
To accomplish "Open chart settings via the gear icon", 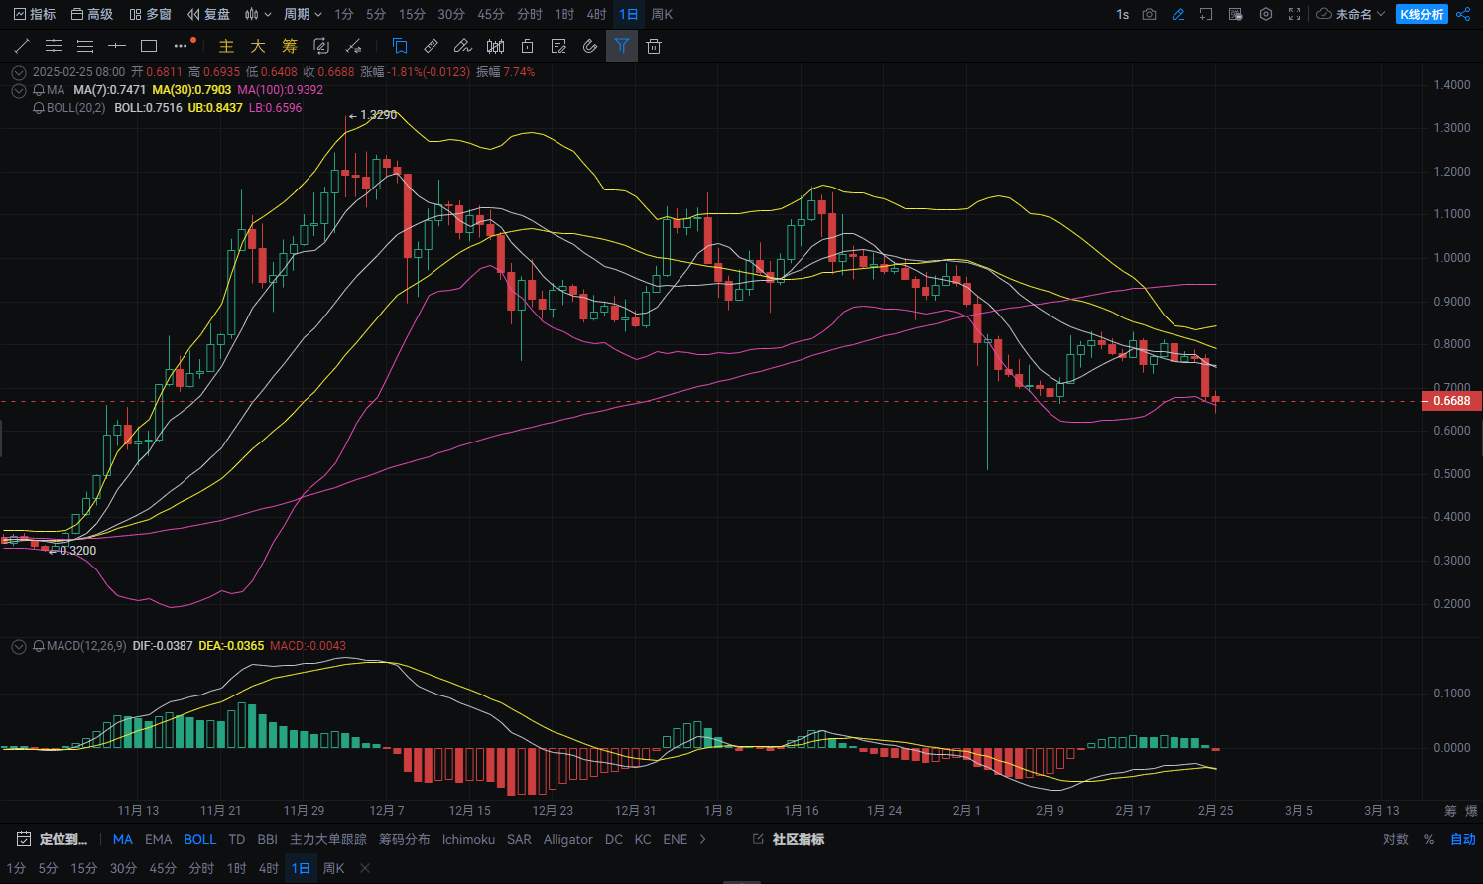I will [x=1266, y=14].
